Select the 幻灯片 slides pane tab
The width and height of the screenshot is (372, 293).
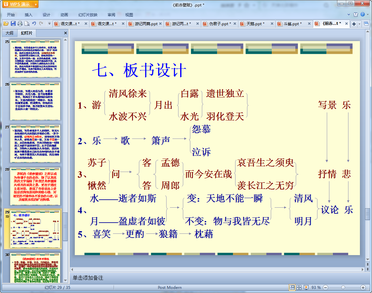tap(27, 33)
